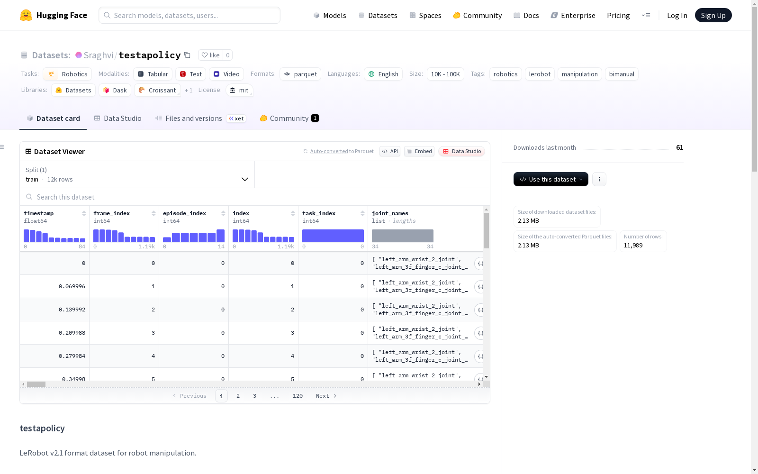Open Data Studio from viewer header
This screenshot has height=474, width=758.
461,151
